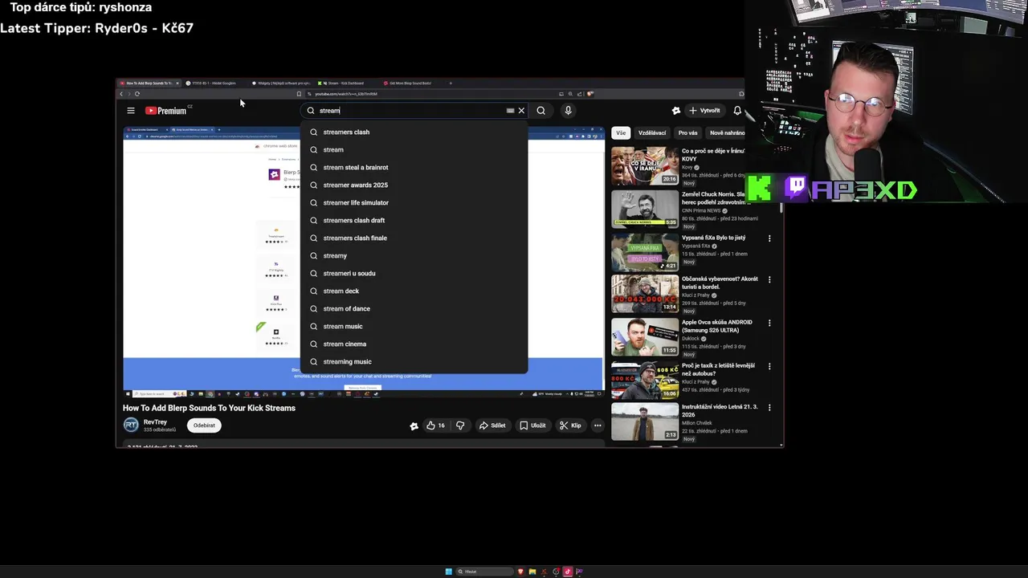Open File Explorer from the taskbar
This screenshot has width=1028, height=578.
532,572
